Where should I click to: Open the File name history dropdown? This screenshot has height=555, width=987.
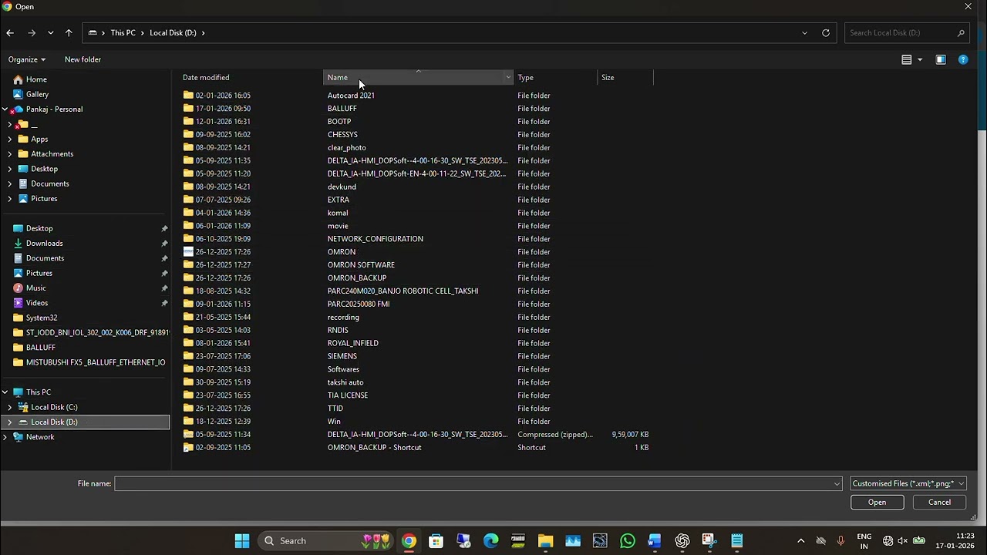pyautogui.click(x=837, y=484)
